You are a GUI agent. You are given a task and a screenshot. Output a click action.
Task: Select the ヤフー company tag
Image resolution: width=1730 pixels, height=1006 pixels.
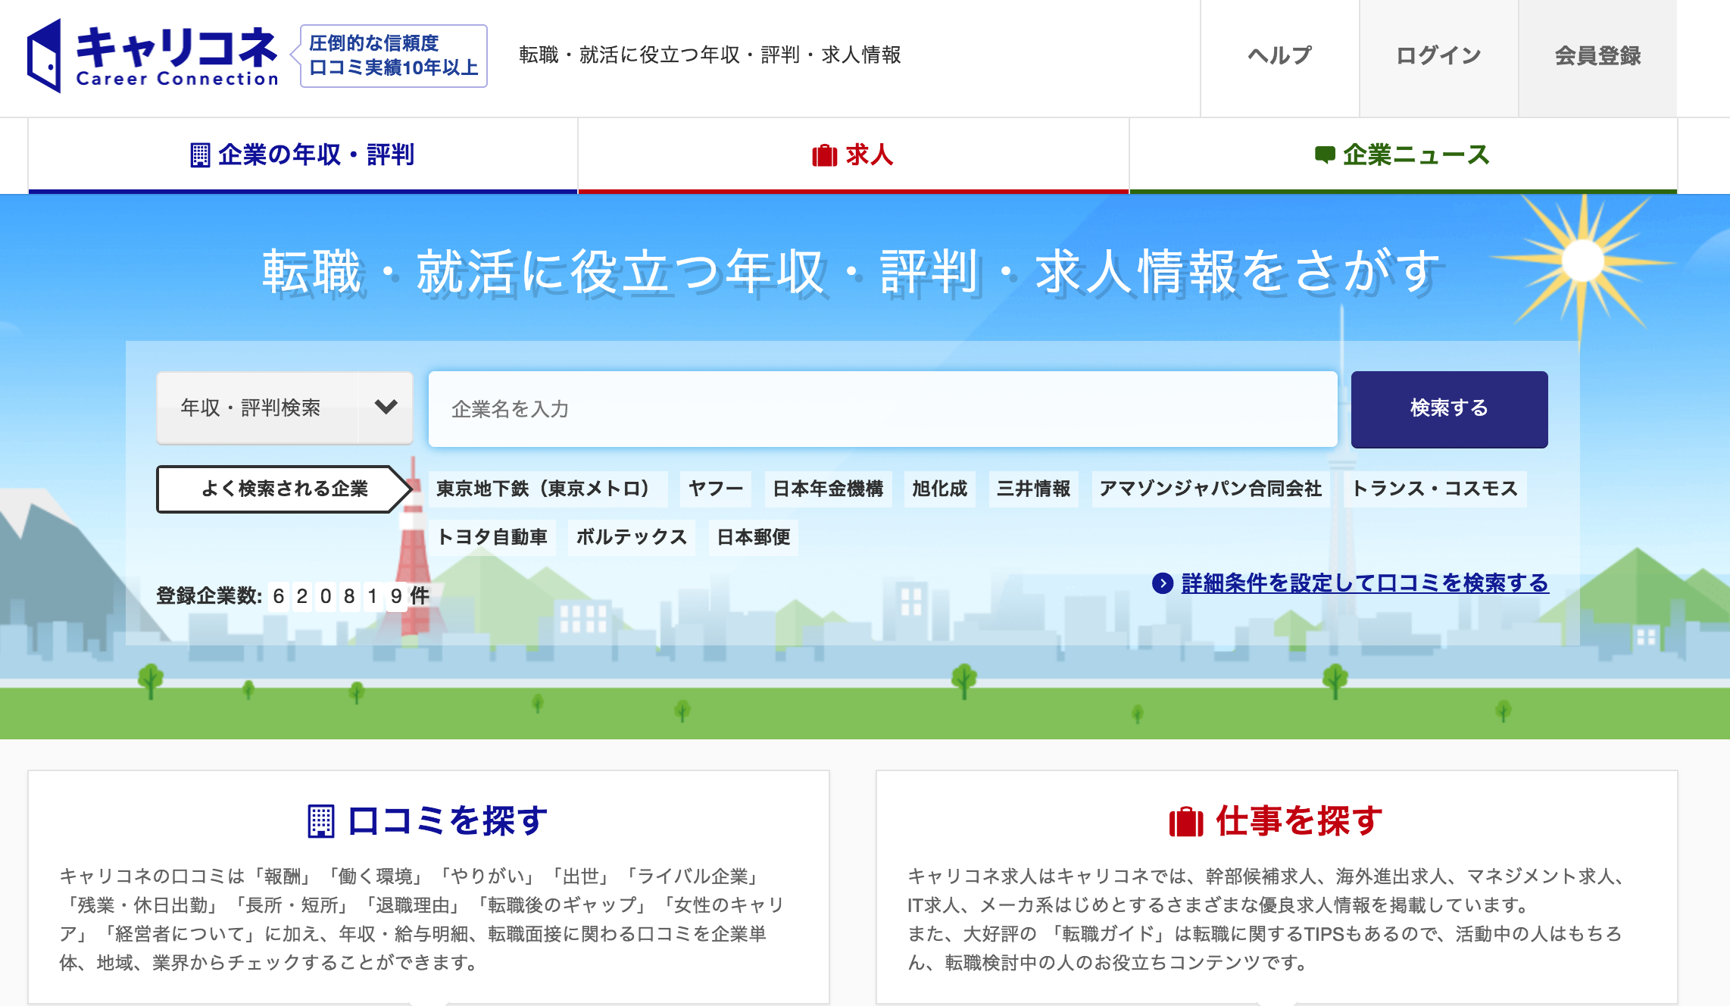click(716, 489)
